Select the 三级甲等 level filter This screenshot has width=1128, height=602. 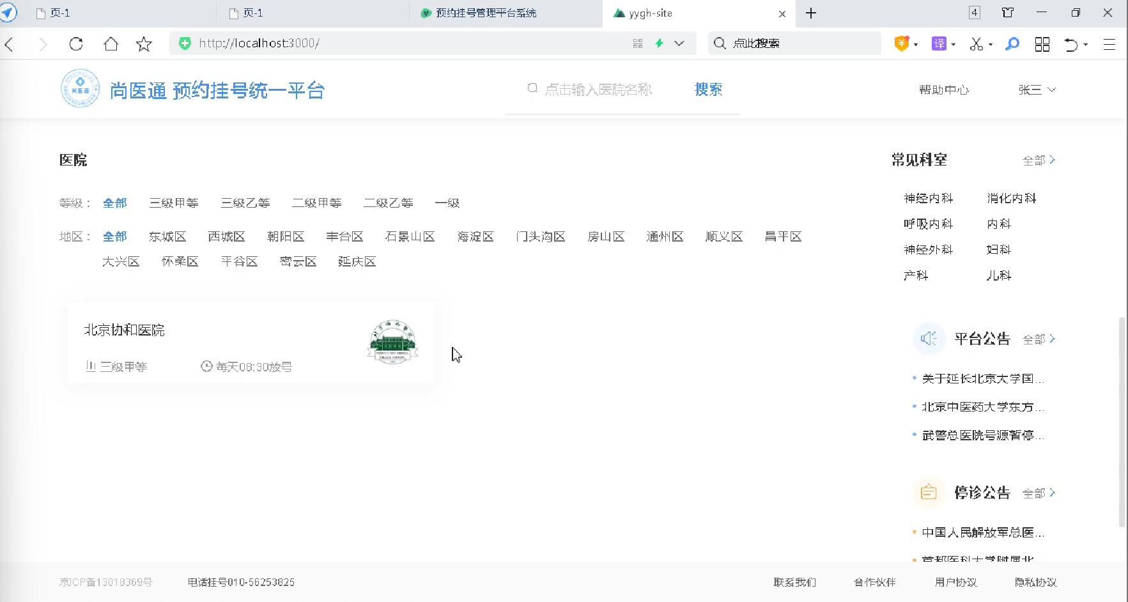[174, 203]
